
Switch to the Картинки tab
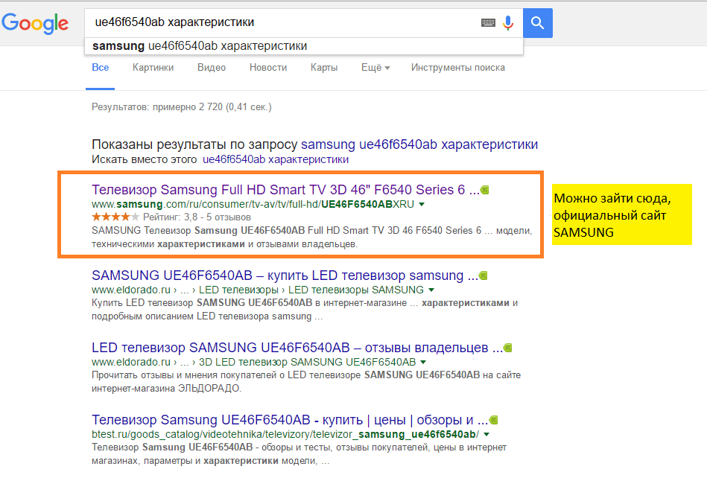tap(153, 68)
